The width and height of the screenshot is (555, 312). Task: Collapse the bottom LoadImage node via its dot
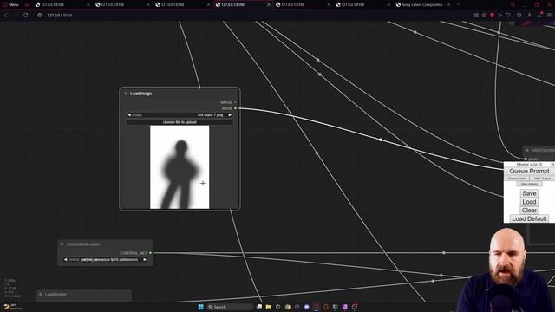tap(41, 295)
